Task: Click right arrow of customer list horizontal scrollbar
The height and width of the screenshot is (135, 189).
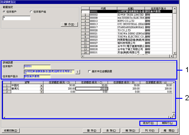Action: click(x=171, y=56)
